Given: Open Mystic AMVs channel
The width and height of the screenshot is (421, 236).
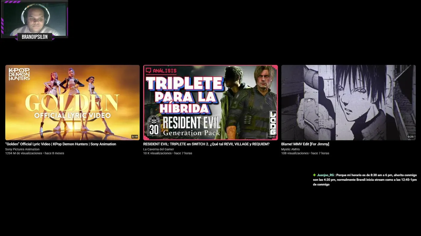Looking at the screenshot, I should pos(290,149).
